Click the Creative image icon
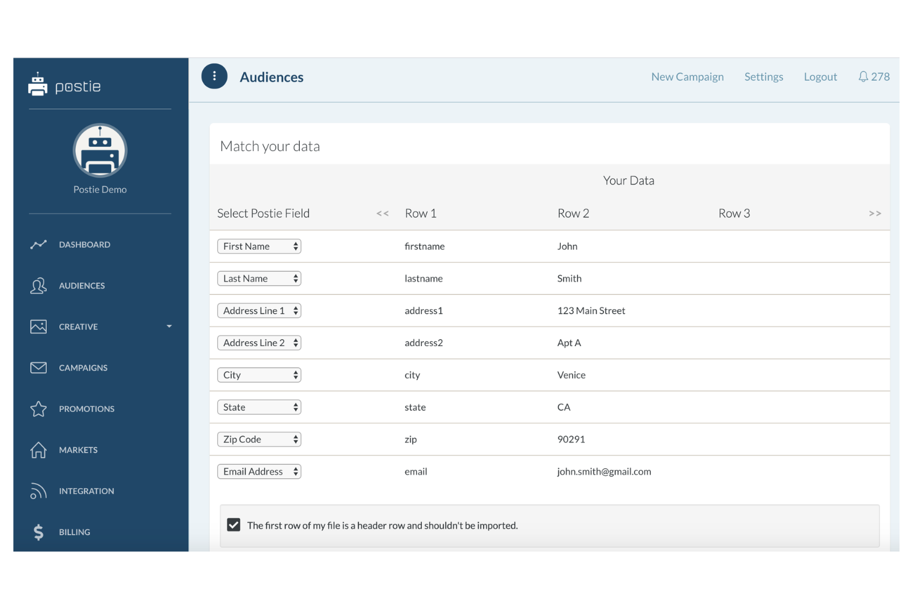Viewport: 913px width, 609px height. point(38,326)
